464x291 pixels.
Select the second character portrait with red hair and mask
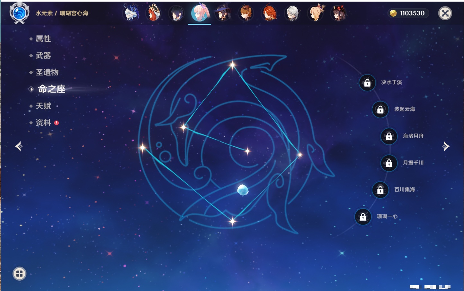[x=154, y=13]
